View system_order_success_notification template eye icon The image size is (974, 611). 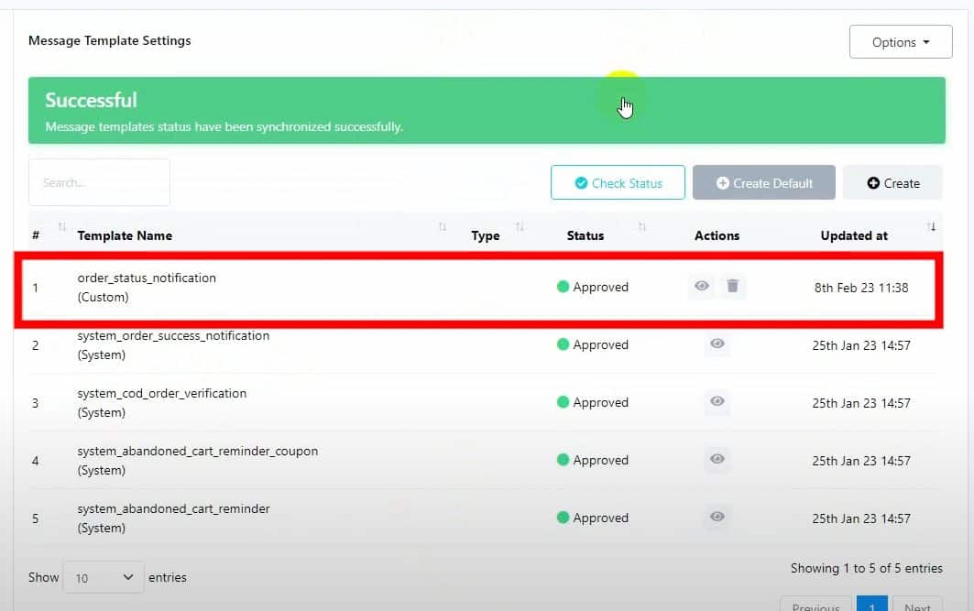click(717, 344)
